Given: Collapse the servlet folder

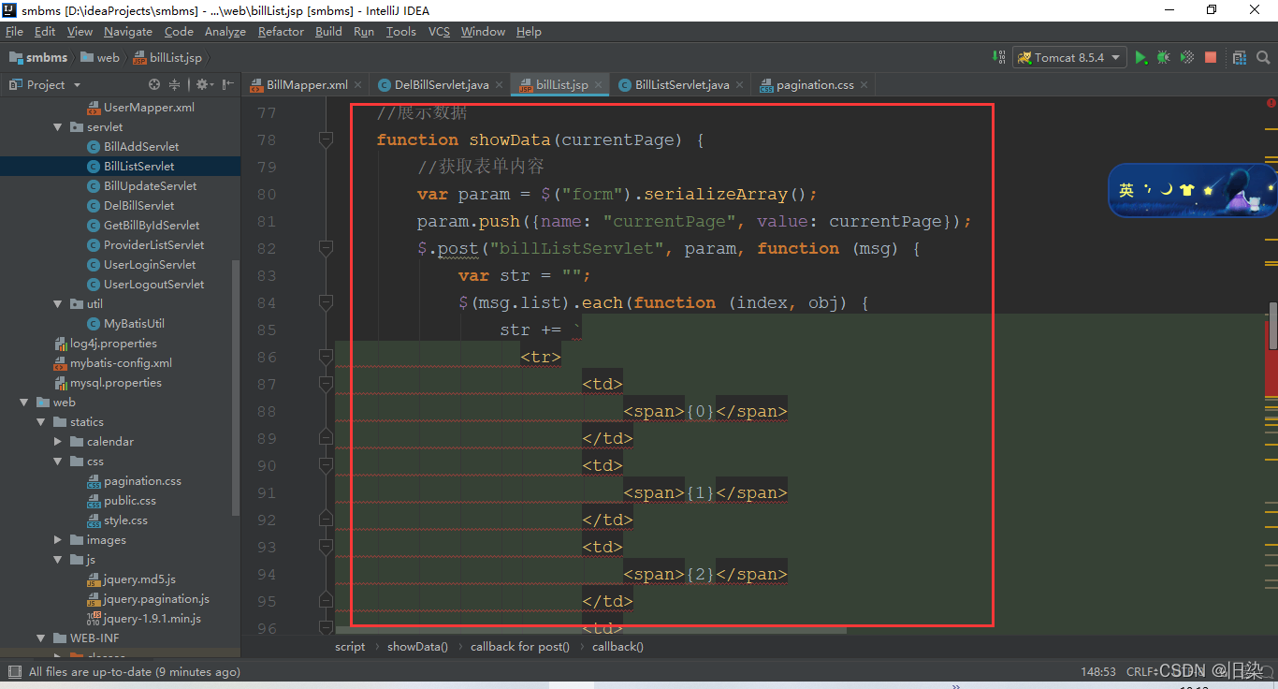Looking at the screenshot, I should coord(58,126).
